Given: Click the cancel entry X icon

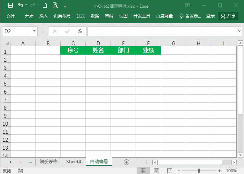Looking at the screenshot, I should (x=55, y=31).
